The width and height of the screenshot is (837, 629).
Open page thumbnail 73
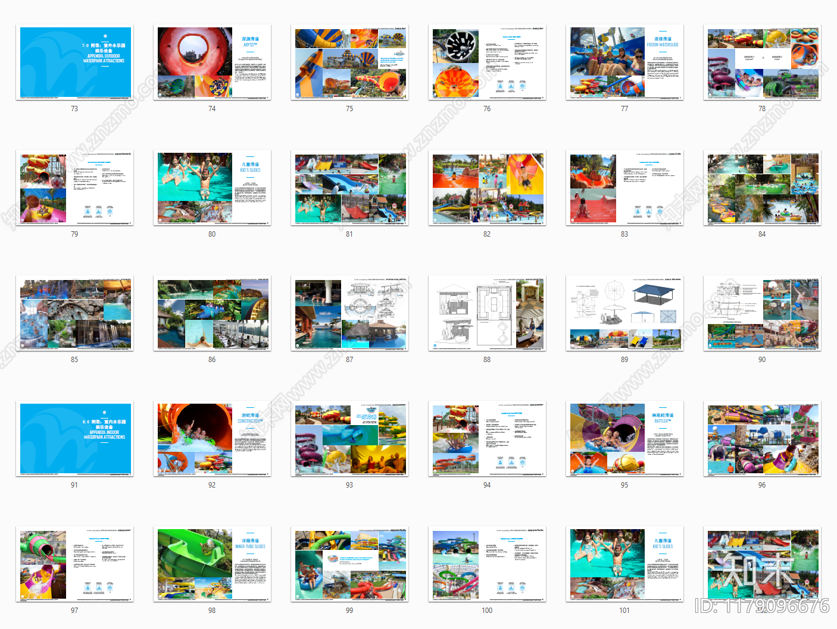click(x=74, y=62)
